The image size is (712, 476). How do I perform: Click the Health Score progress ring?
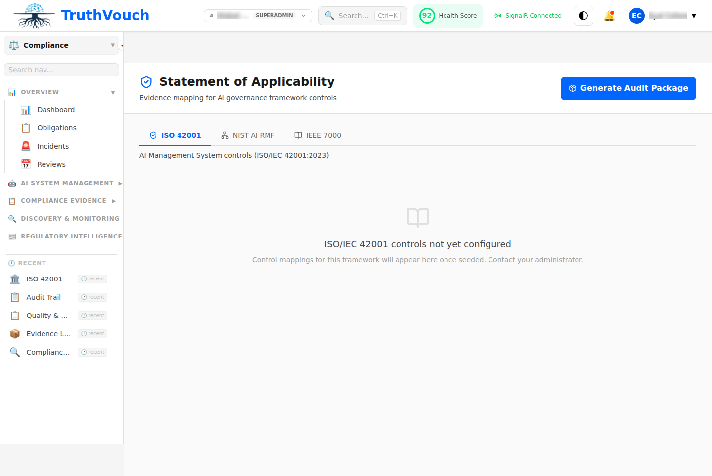[427, 15]
